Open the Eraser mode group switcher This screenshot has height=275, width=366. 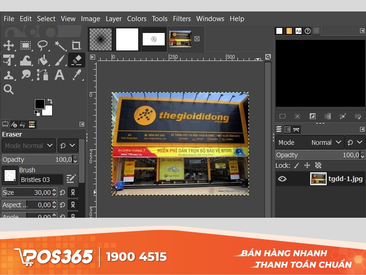click(x=68, y=146)
